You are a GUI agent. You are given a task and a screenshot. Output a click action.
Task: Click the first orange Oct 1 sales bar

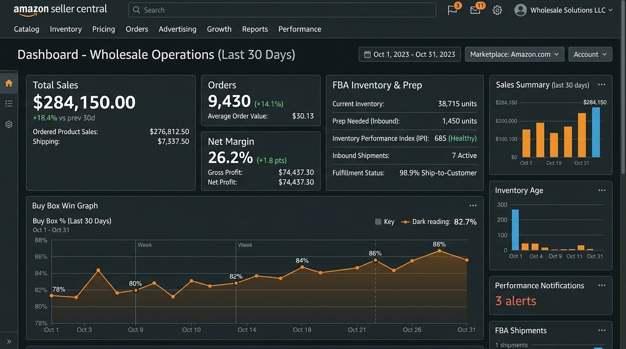526,143
